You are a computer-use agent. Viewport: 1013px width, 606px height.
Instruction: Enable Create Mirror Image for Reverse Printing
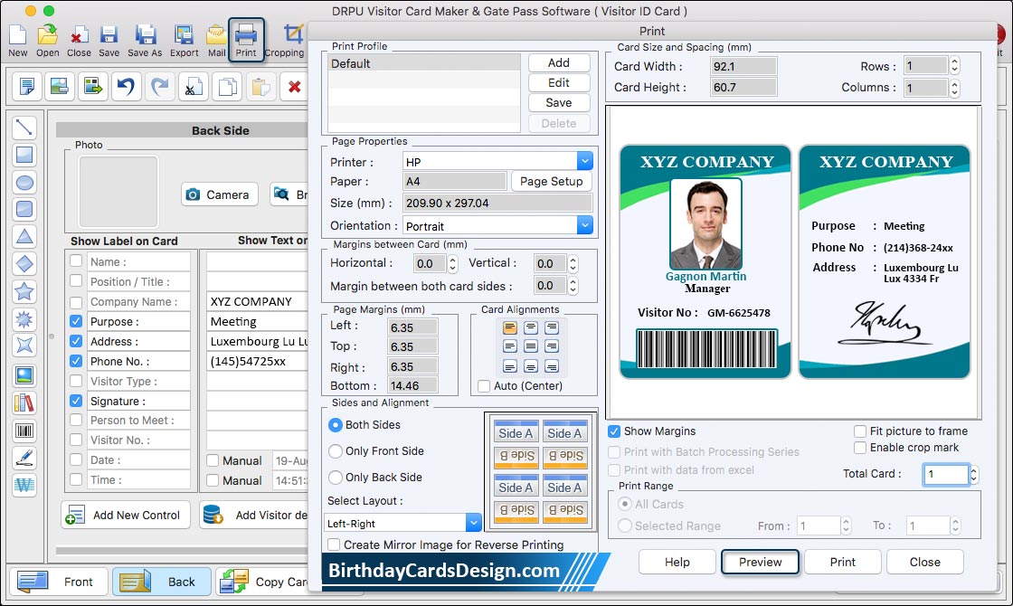[x=334, y=544]
